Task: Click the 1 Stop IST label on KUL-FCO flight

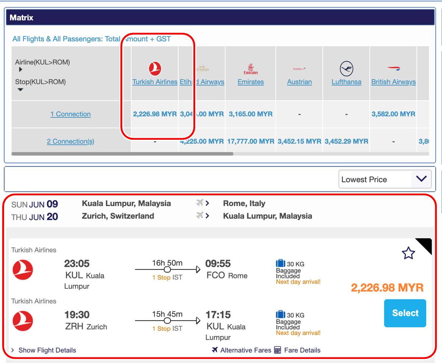Action: 167,277
